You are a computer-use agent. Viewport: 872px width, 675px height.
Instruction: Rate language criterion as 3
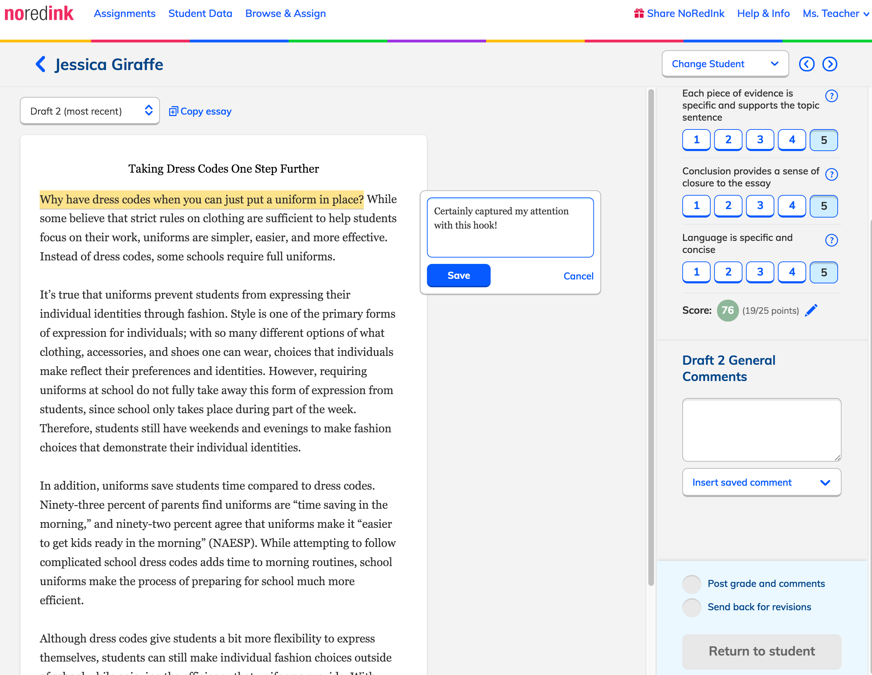click(760, 272)
